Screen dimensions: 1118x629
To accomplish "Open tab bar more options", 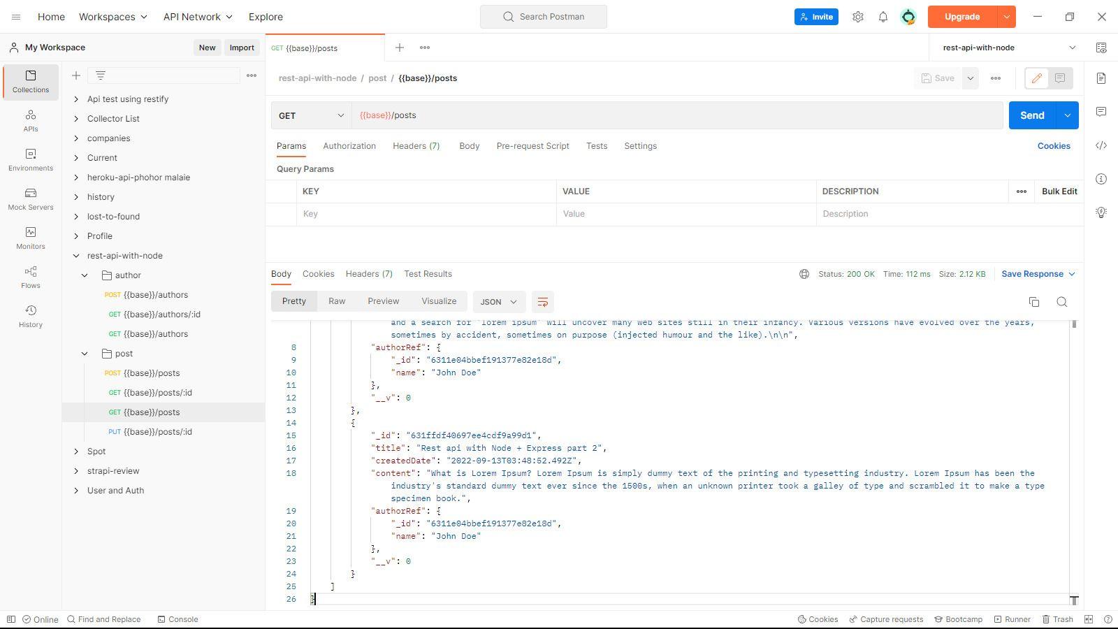I will pos(425,48).
